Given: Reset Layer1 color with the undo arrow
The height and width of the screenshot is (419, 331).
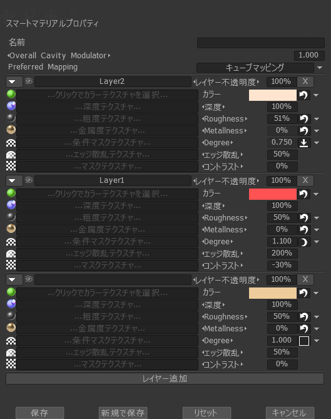Looking at the screenshot, I should tap(303, 194).
